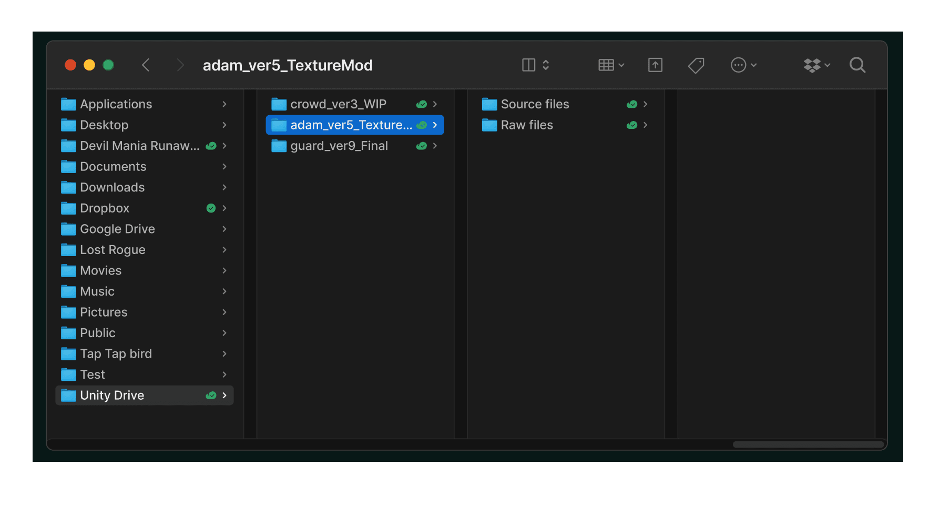Click the share/upload icon in the toolbar
The height and width of the screenshot is (506, 940).
click(655, 65)
